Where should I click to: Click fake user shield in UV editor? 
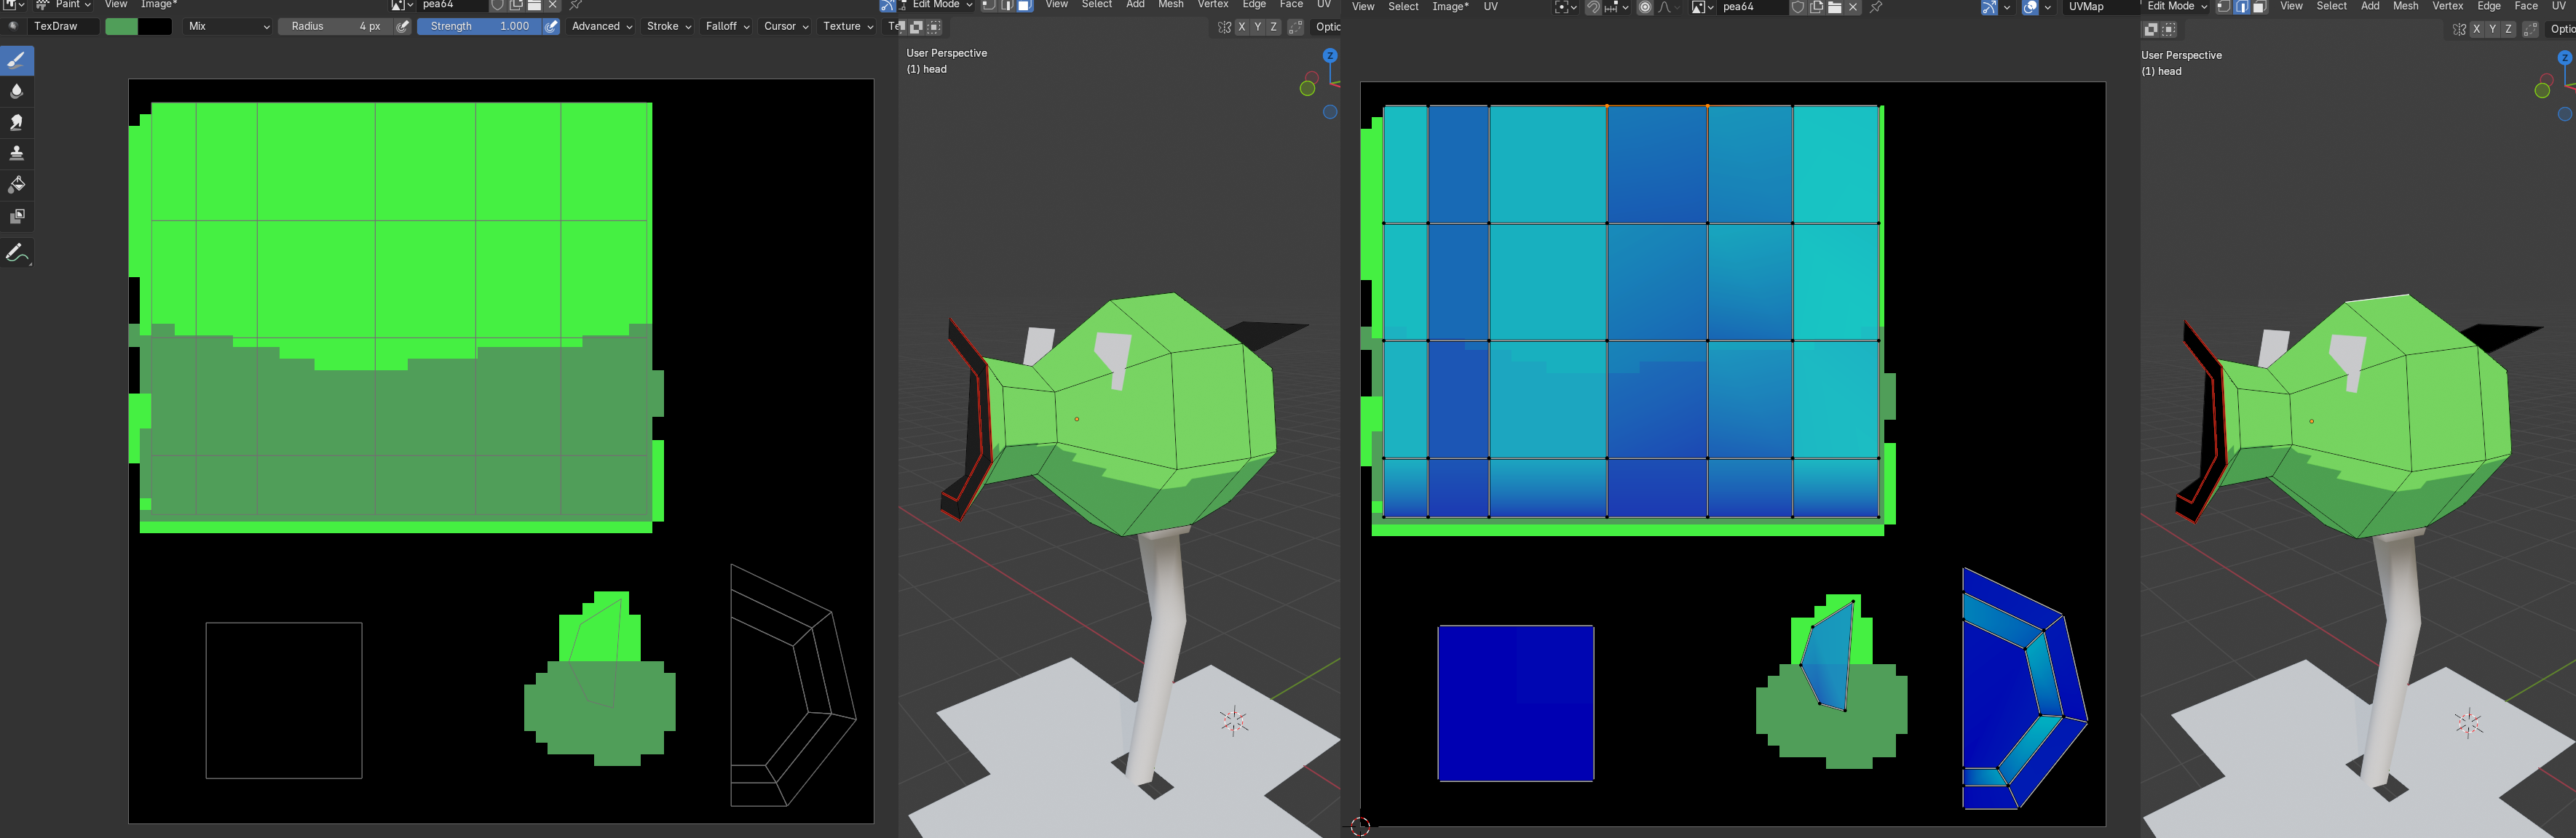1797,7
